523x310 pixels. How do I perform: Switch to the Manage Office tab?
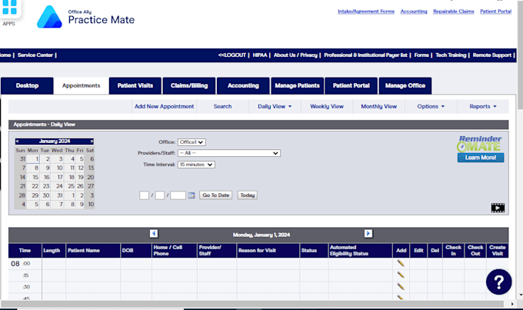405,85
